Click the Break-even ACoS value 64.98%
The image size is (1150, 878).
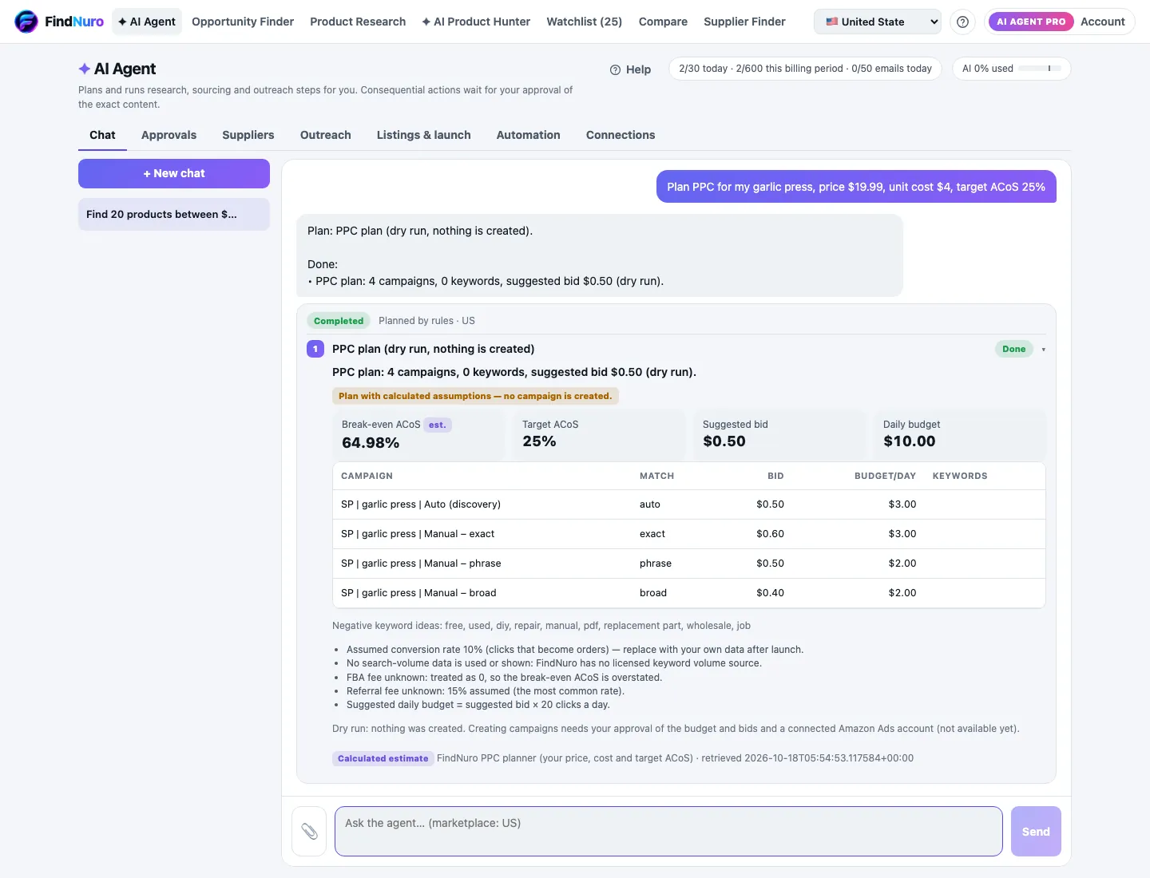tap(371, 443)
